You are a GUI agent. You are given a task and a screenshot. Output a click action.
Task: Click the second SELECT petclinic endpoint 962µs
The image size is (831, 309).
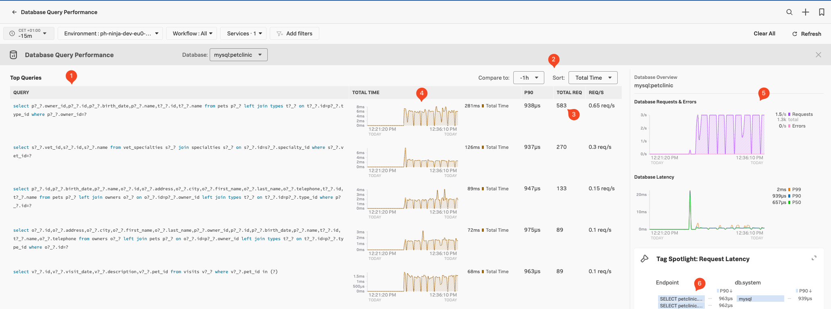pos(681,305)
